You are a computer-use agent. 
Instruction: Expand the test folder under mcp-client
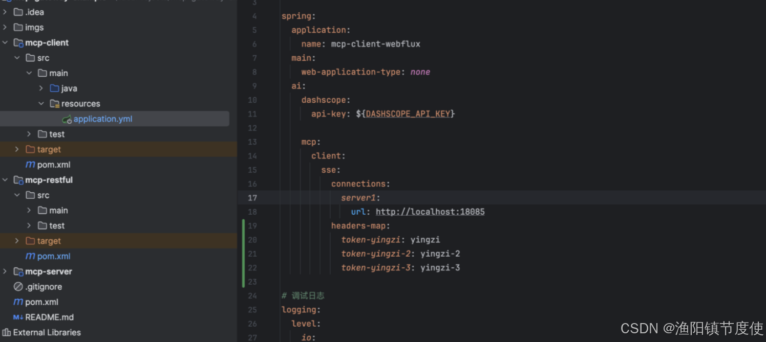click(x=29, y=134)
